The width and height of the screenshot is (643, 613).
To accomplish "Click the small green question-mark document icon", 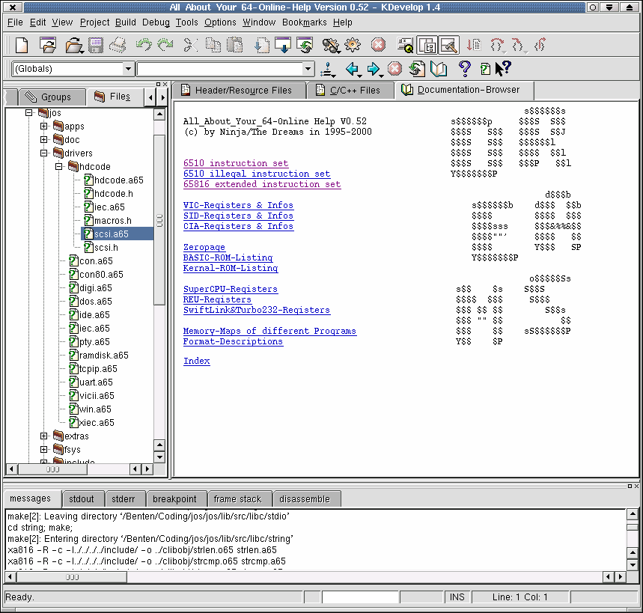I will tap(485, 69).
